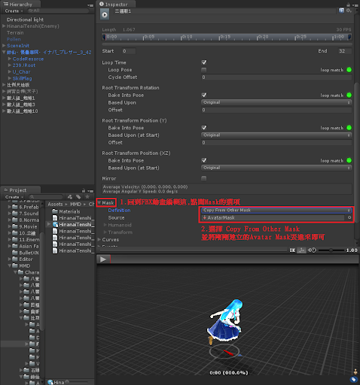Click Search by Type icon in Project
The image size is (360, 385).
click(70, 197)
